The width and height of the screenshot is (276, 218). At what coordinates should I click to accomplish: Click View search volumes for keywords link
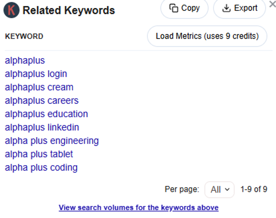[x=139, y=208]
